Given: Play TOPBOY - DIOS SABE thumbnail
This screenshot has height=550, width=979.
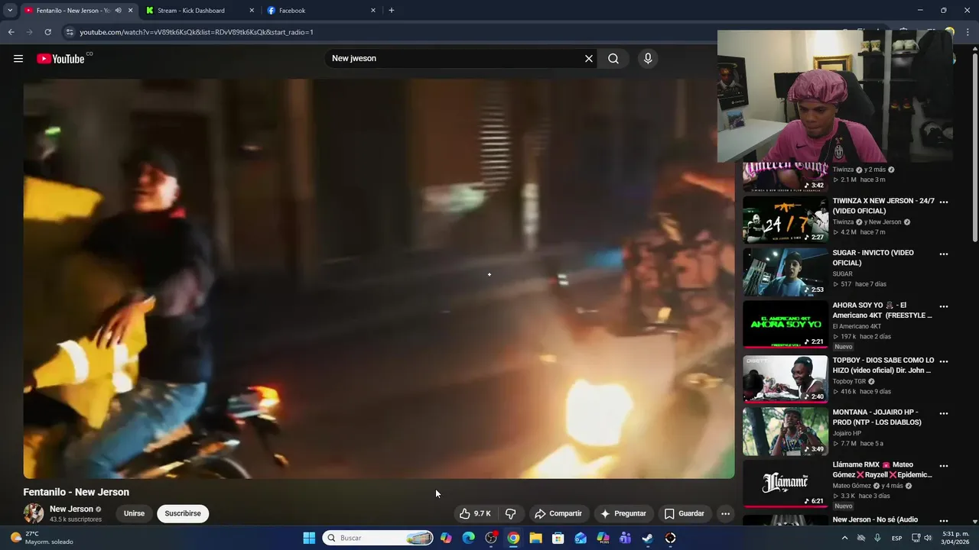Looking at the screenshot, I should coord(785,379).
